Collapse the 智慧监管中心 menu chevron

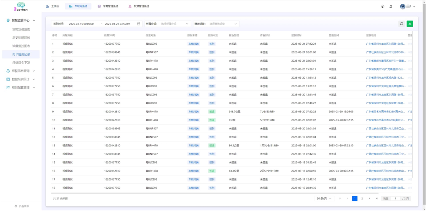[34, 21]
